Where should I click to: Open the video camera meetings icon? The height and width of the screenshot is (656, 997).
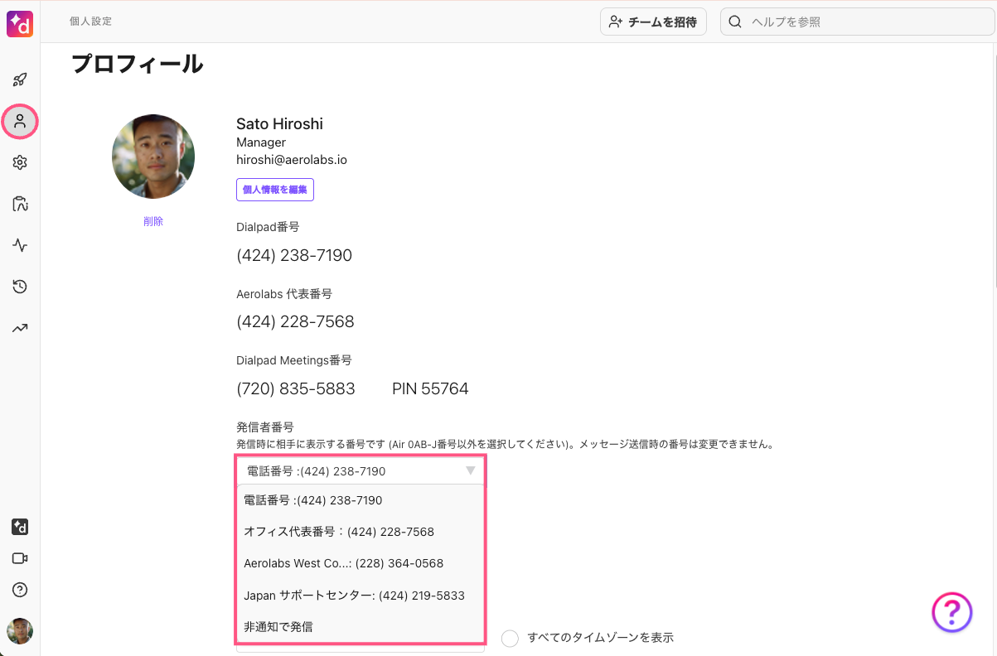point(20,558)
